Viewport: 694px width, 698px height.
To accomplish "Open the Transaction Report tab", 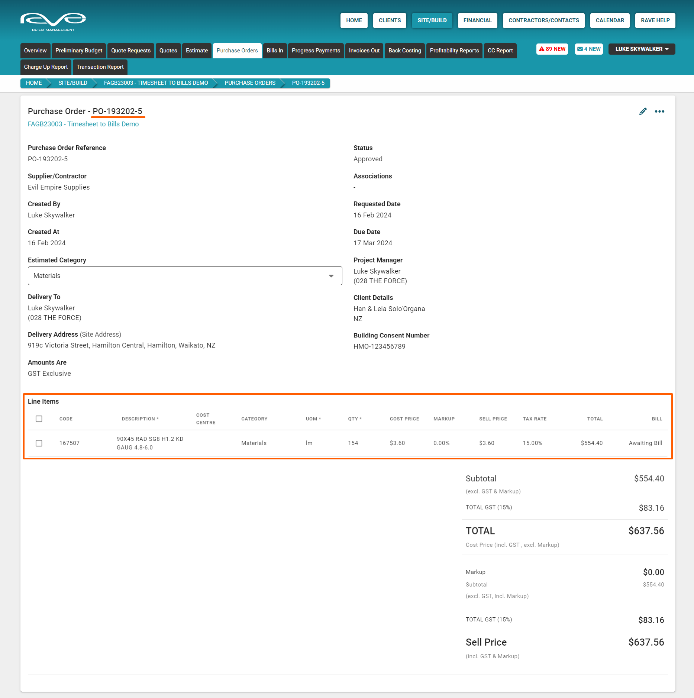I will (100, 67).
